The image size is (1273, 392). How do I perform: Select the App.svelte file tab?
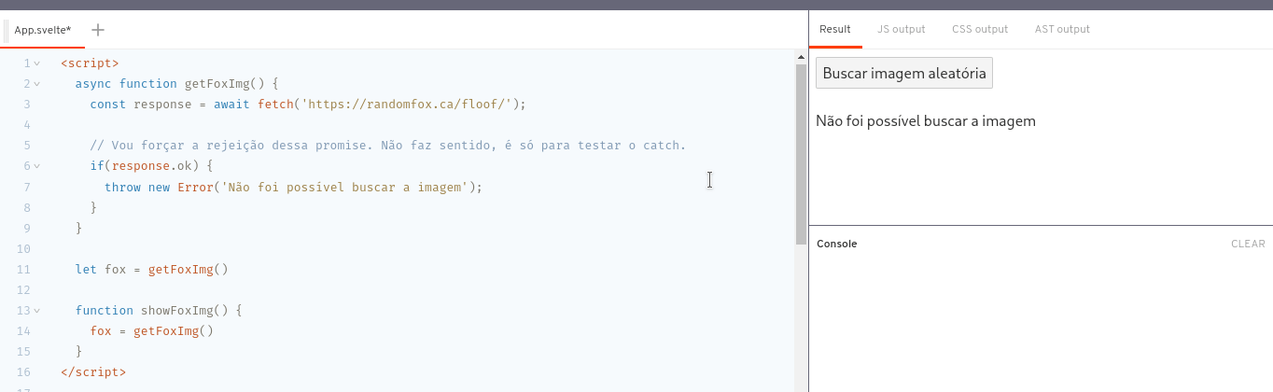[43, 30]
